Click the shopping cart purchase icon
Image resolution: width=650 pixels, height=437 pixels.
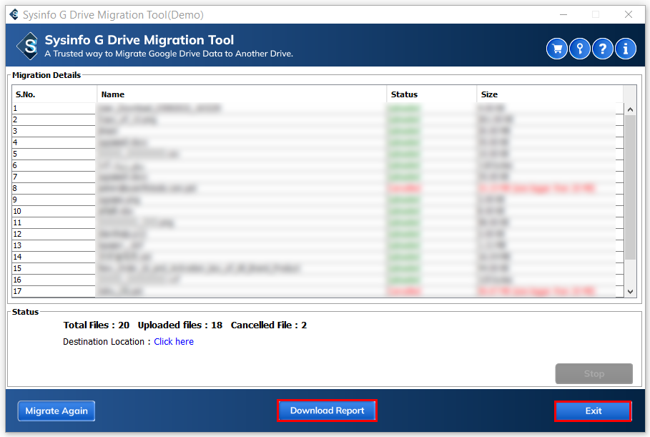tap(557, 49)
